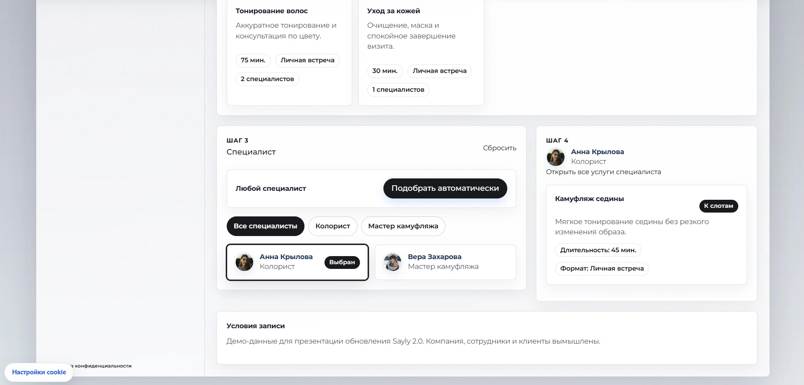The height and width of the screenshot is (385, 804).
Task: Click the demo data notice about Sayly 2.0
Action: [x=413, y=341]
